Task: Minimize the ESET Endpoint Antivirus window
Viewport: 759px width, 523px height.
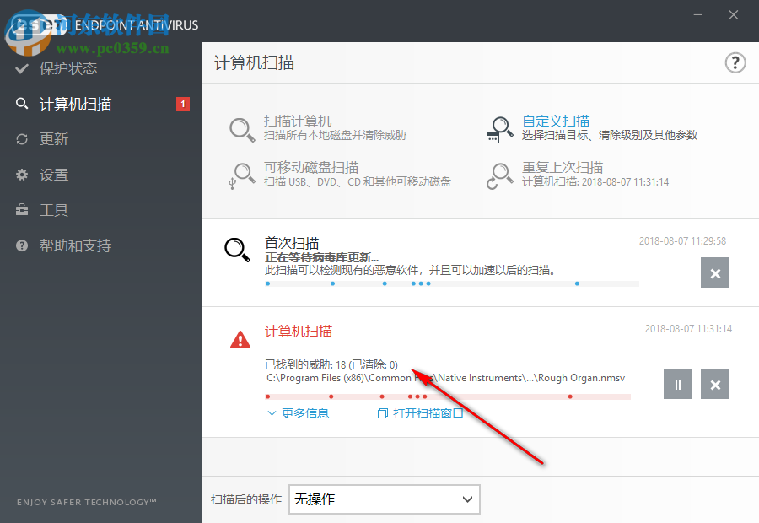Action: (697, 14)
